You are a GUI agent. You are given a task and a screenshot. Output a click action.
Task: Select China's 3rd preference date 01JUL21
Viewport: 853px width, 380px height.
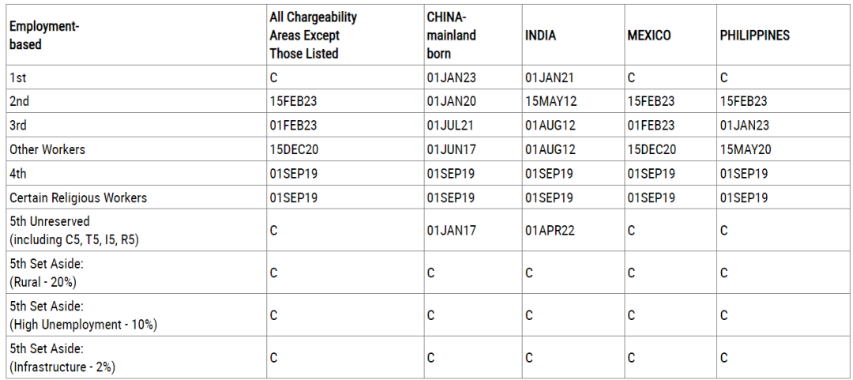[x=450, y=125]
